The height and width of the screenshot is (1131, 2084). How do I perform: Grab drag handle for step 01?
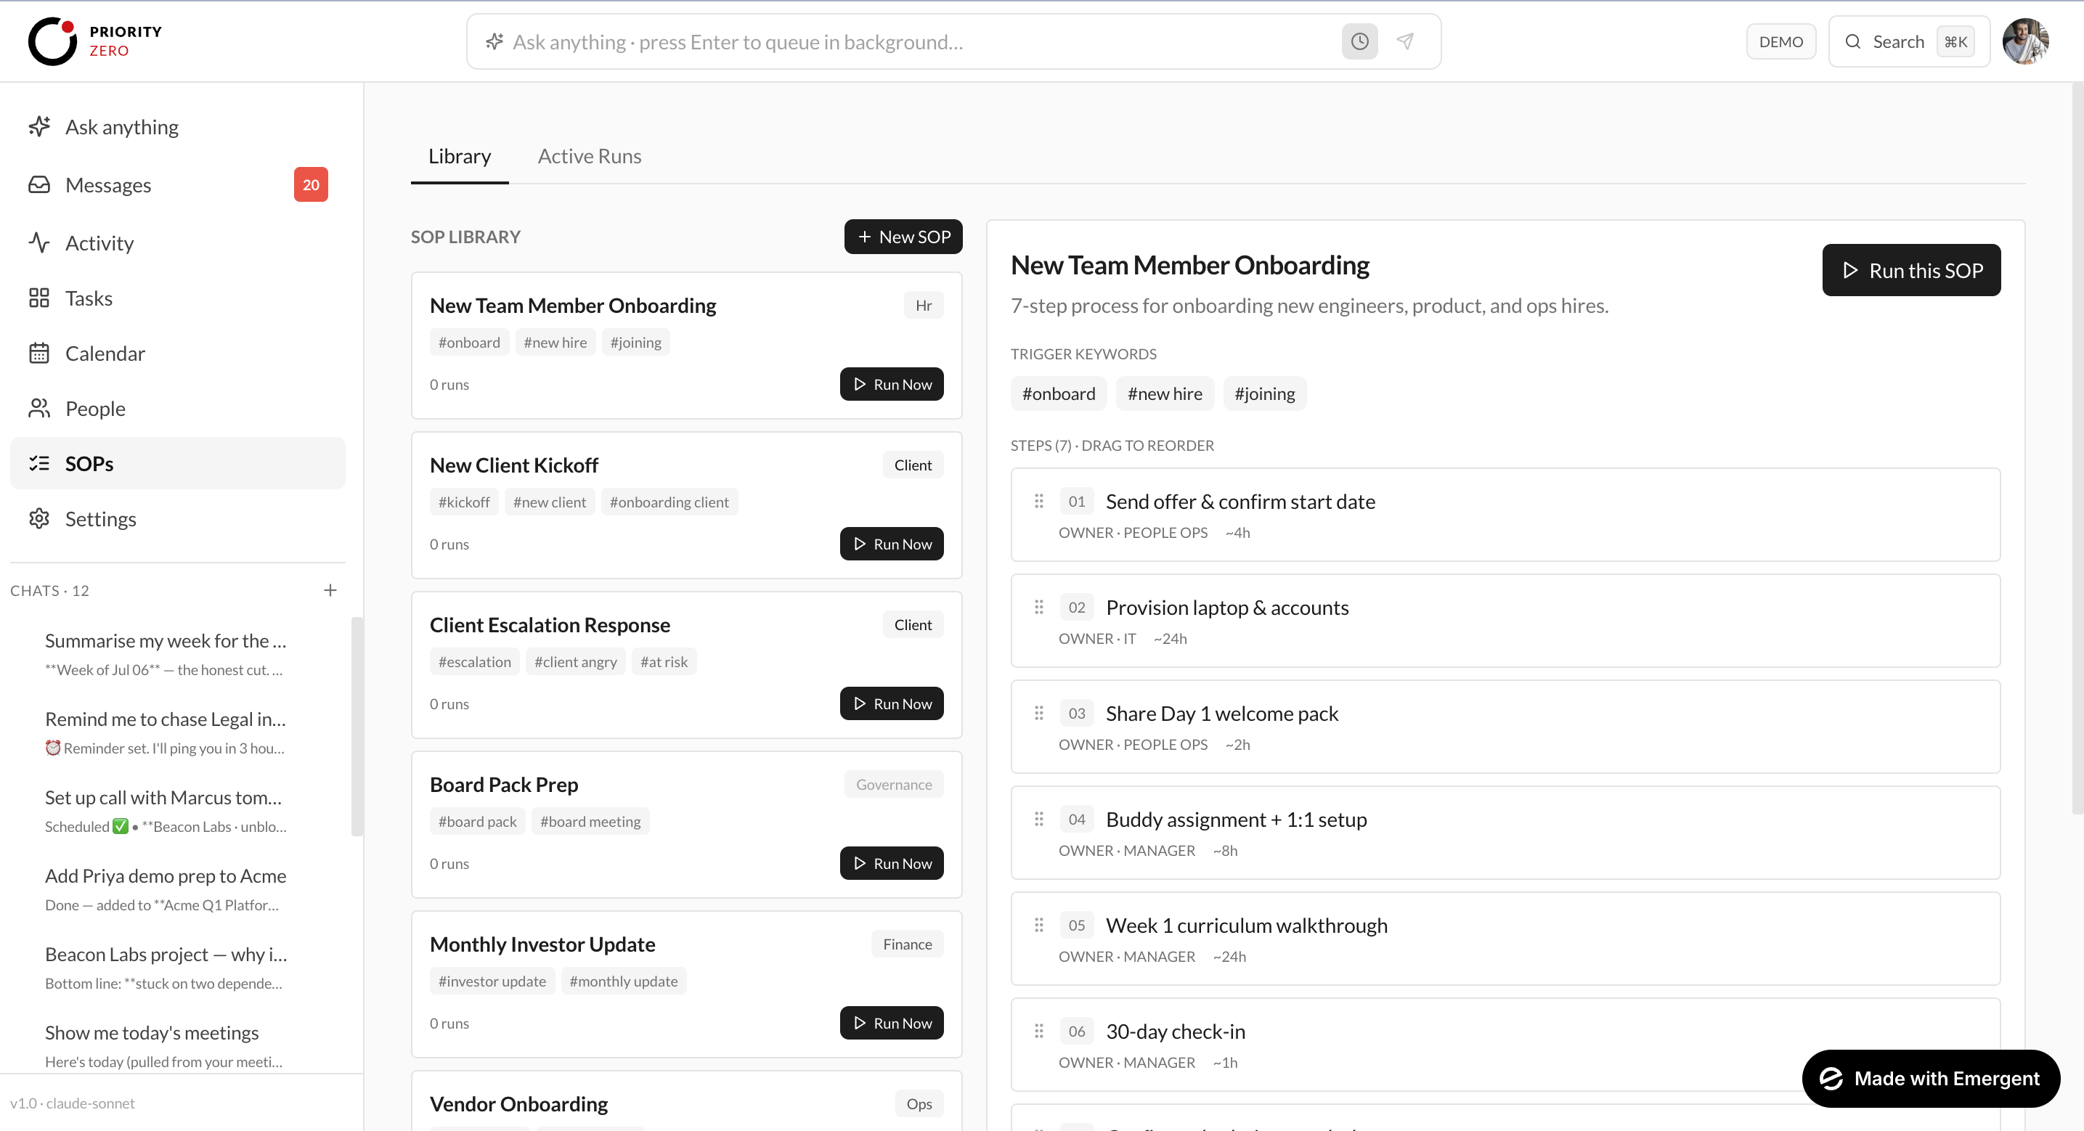1039,502
